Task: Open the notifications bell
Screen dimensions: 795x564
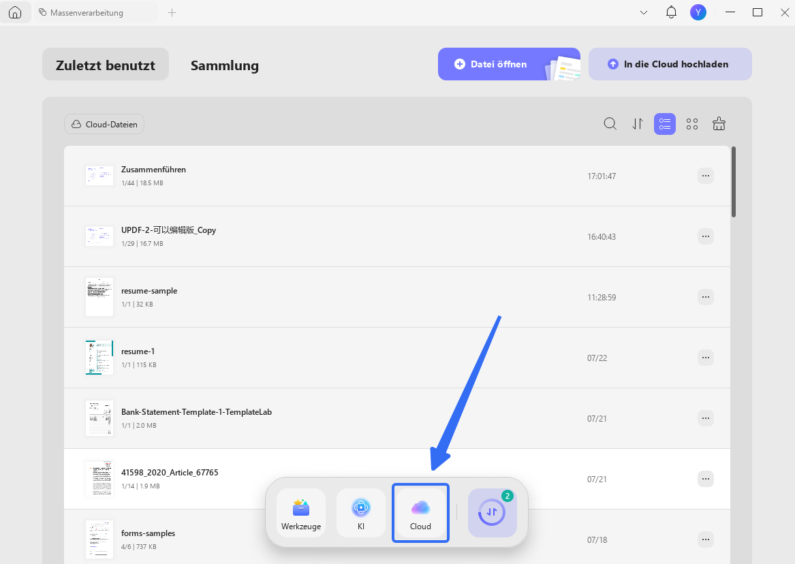Action: coord(671,12)
